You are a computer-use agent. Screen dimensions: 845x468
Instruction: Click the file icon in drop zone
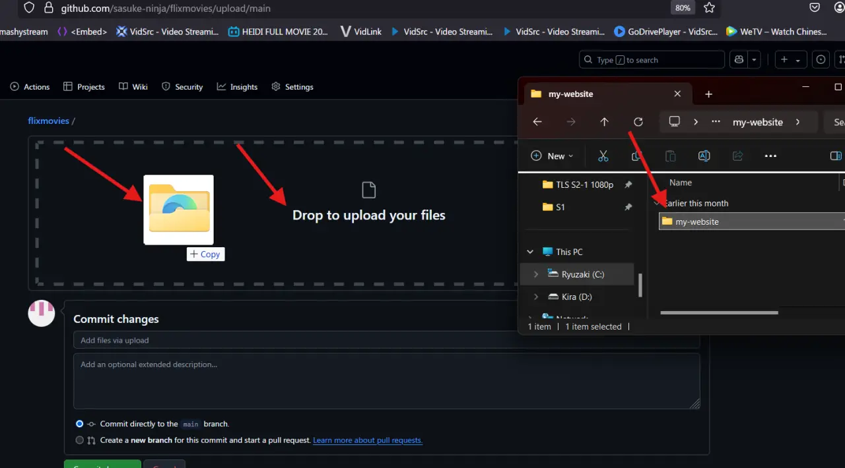pos(369,190)
